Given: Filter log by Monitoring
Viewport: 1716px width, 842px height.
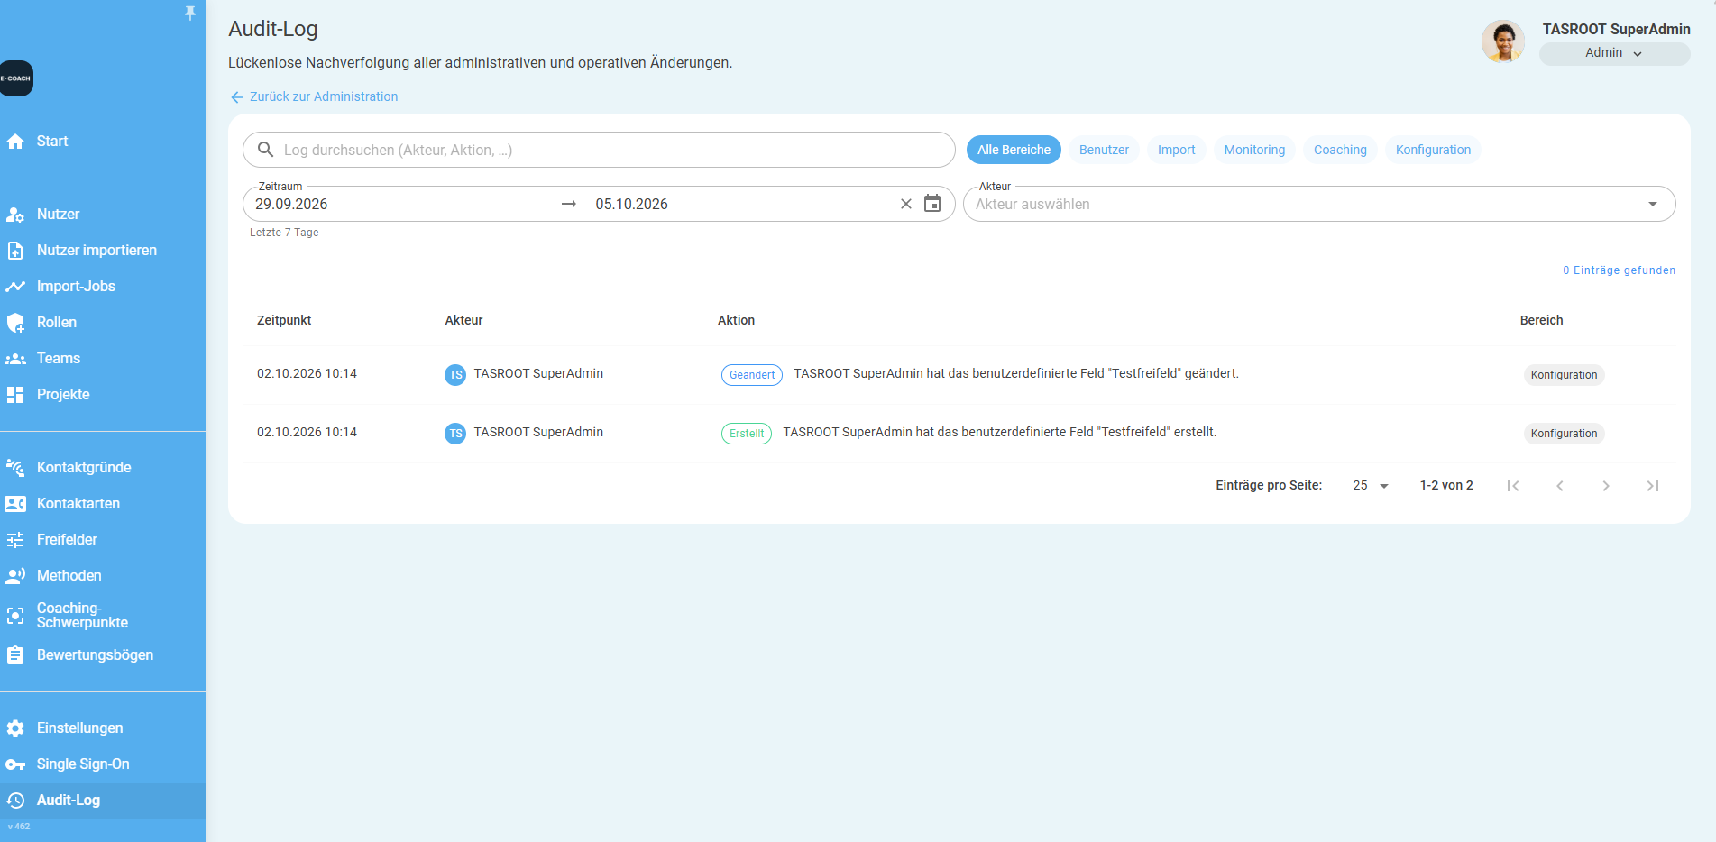Looking at the screenshot, I should point(1254,150).
